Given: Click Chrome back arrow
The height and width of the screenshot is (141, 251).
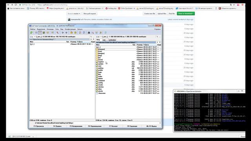Looking at the screenshot, I should (x=8, y=5).
